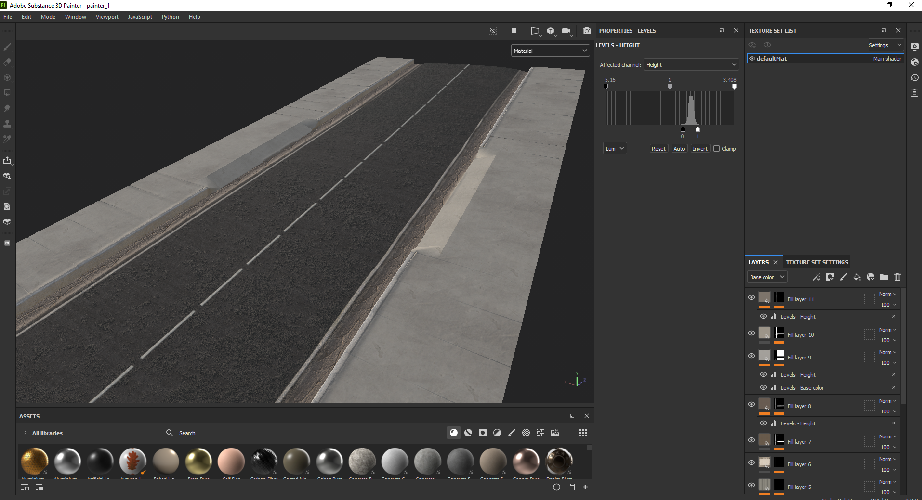Open Shader settings in right sidebar
Image resolution: width=922 pixels, height=500 pixels.
tap(915, 62)
